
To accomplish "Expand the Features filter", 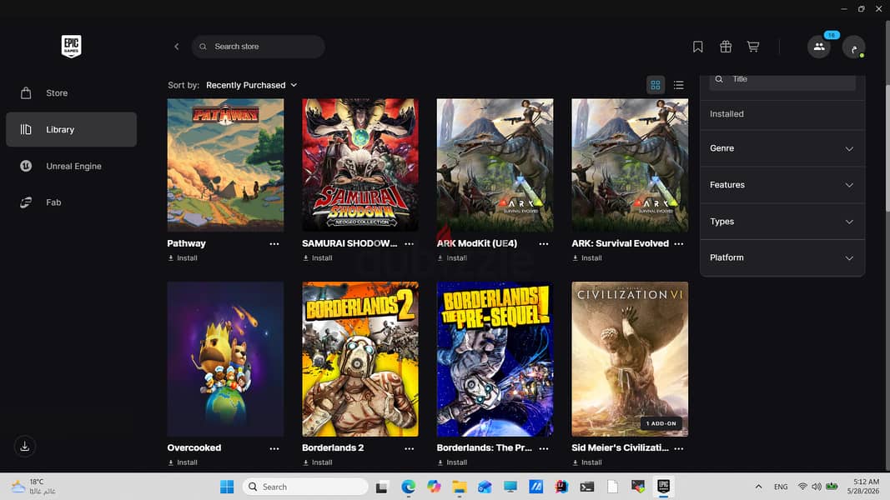I will pyautogui.click(x=782, y=185).
